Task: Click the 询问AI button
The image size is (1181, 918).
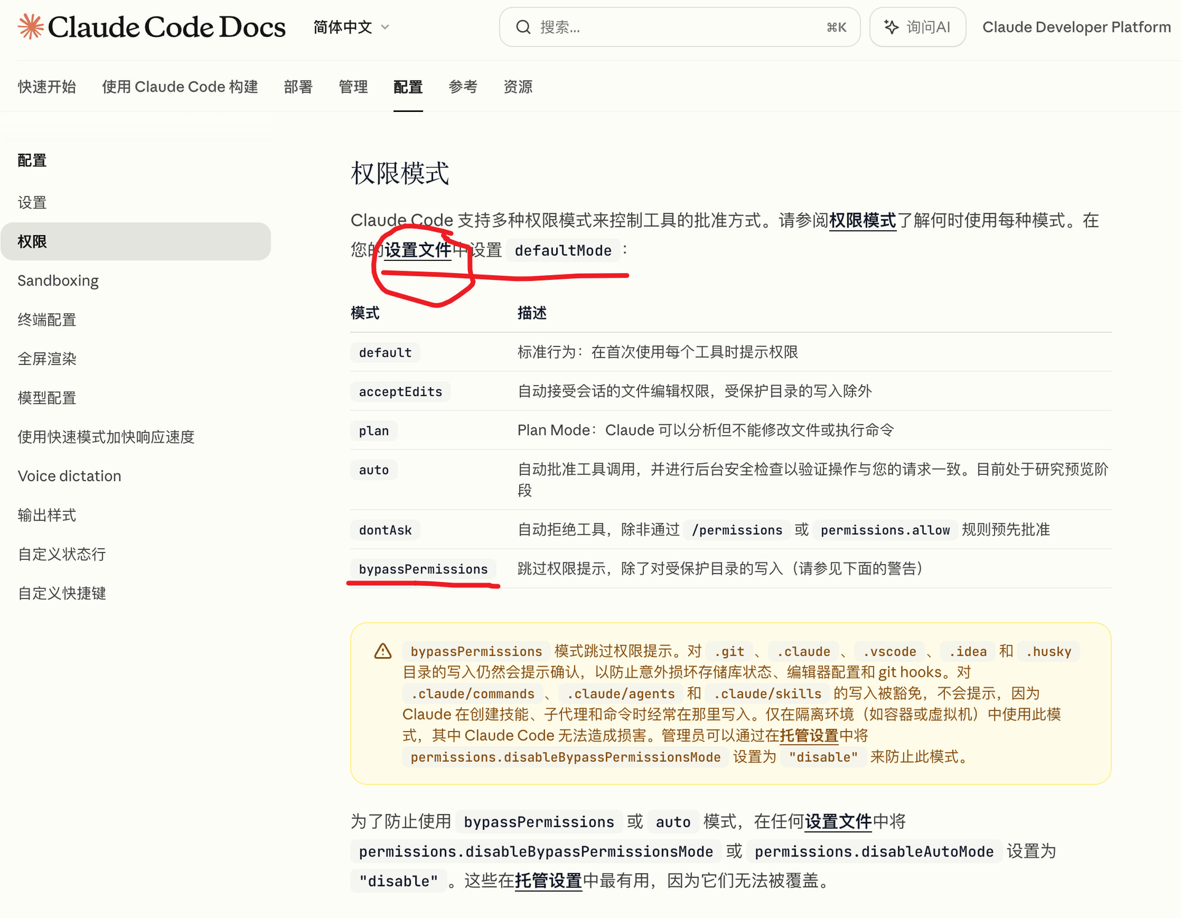Action: click(x=917, y=27)
